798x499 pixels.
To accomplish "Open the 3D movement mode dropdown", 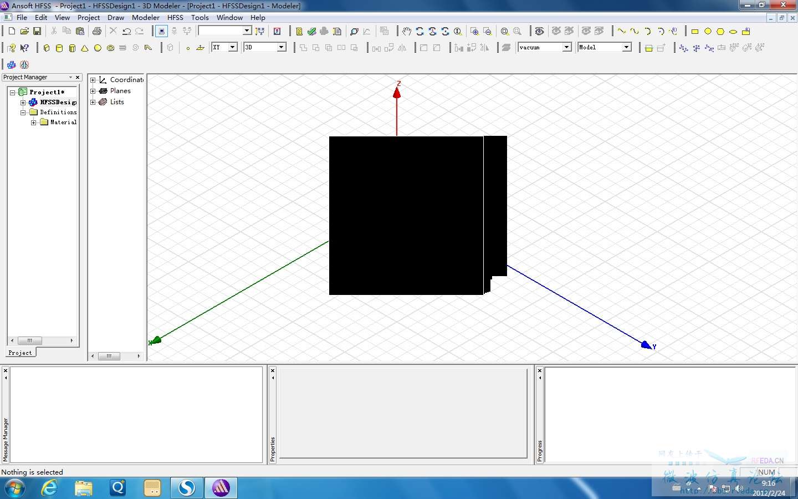I will [281, 47].
